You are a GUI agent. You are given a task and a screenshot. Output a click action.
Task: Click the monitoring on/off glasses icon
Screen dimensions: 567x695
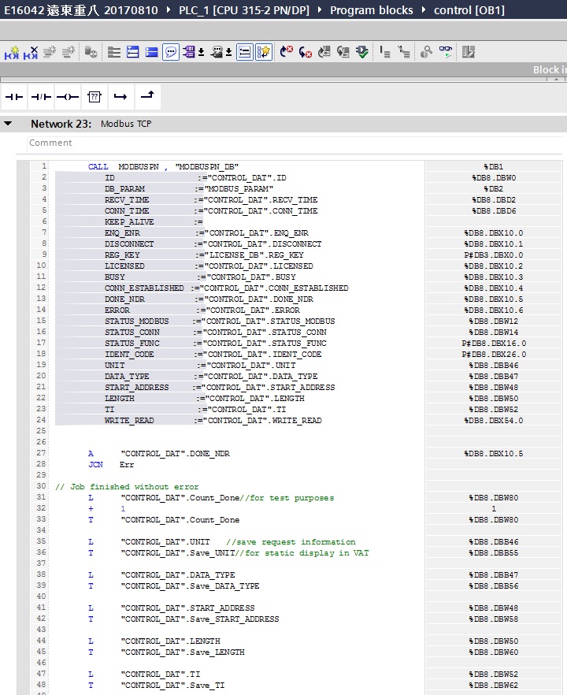tap(447, 52)
